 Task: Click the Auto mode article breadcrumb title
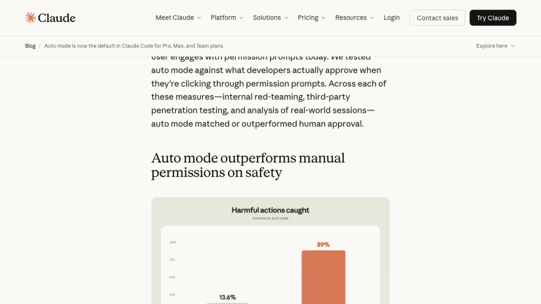pyautogui.click(x=134, y=46)
